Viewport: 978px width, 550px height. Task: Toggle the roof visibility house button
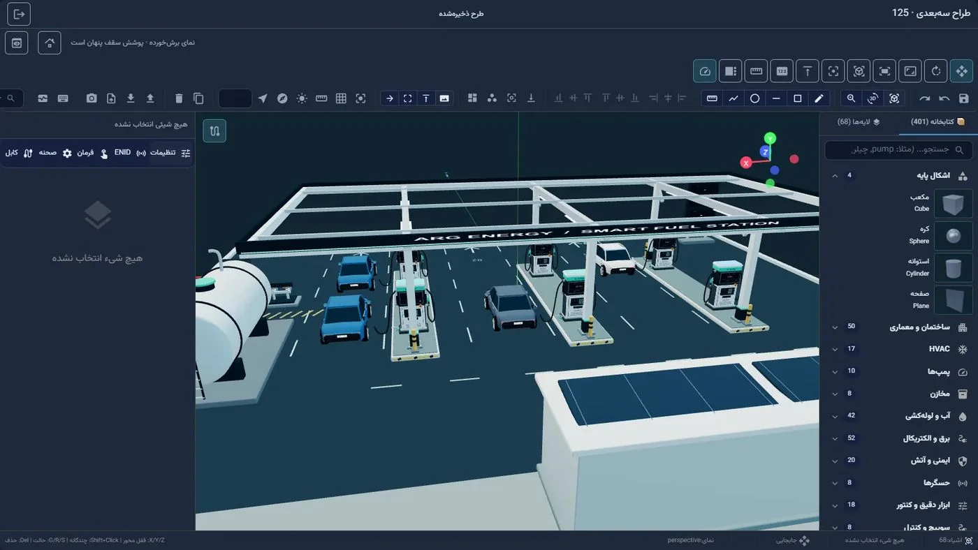(50, 43)
